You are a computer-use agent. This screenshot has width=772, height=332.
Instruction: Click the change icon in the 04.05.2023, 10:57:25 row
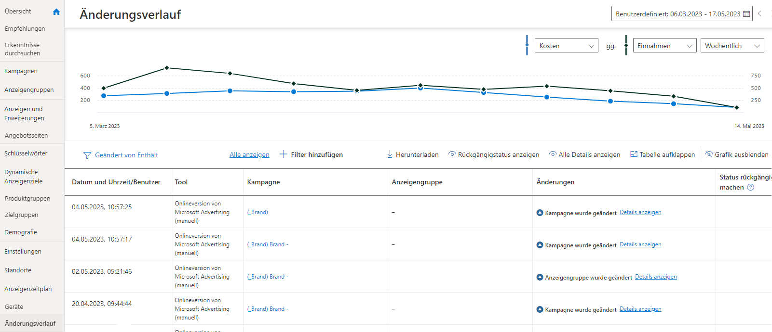coord(540,213)
